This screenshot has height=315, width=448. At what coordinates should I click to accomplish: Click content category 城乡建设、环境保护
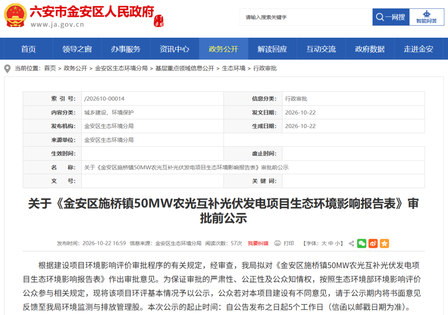pos(109,112)
